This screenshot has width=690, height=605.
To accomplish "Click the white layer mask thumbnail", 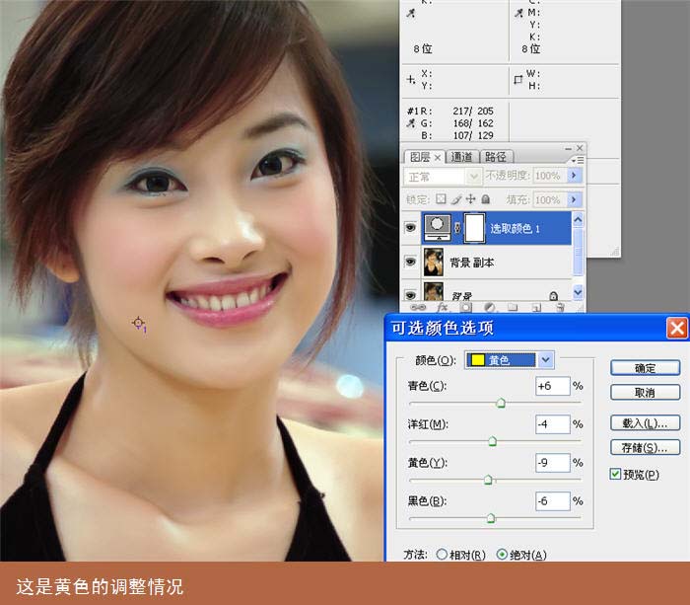I will click(x=475, y=228).
